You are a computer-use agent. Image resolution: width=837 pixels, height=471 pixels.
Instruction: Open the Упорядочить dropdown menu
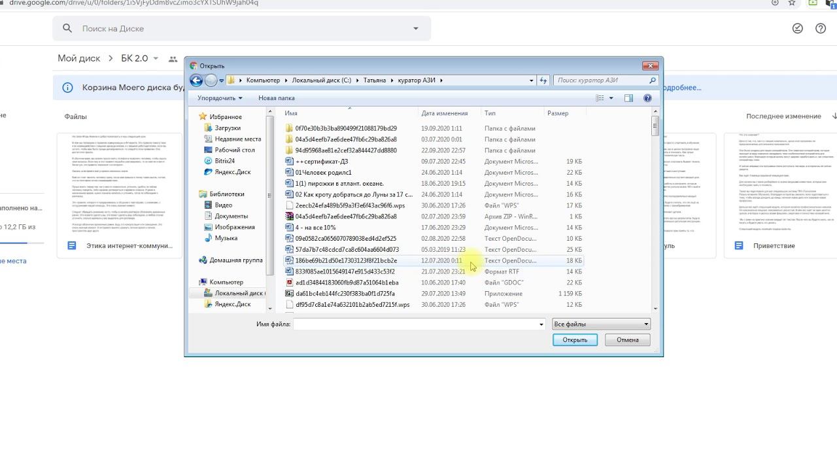[220, 98]
